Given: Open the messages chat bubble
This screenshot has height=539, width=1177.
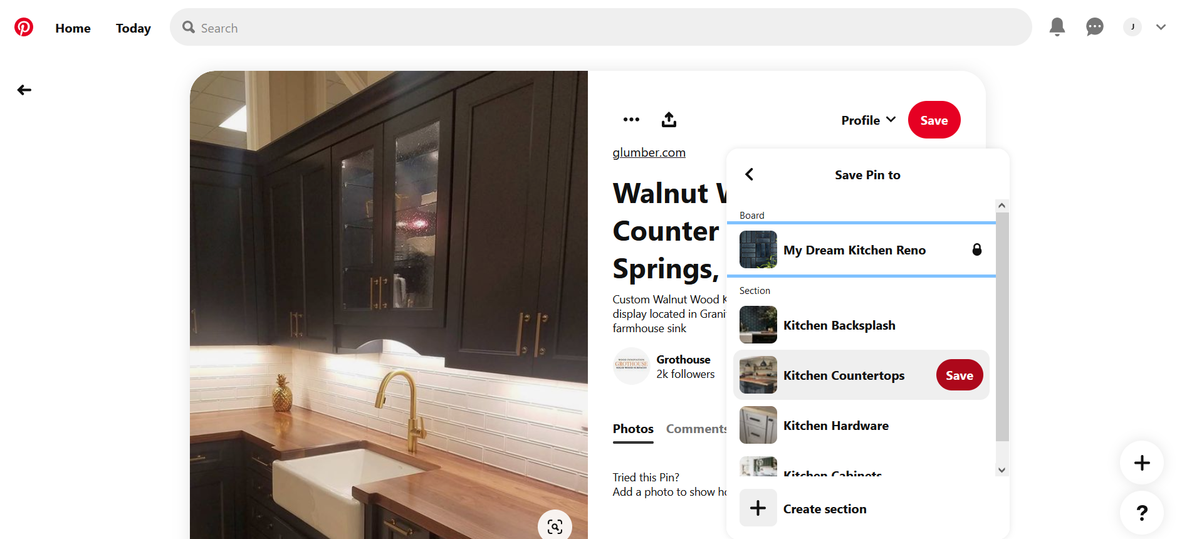Looking at the screenshot, I should (x=1094, y=27).
